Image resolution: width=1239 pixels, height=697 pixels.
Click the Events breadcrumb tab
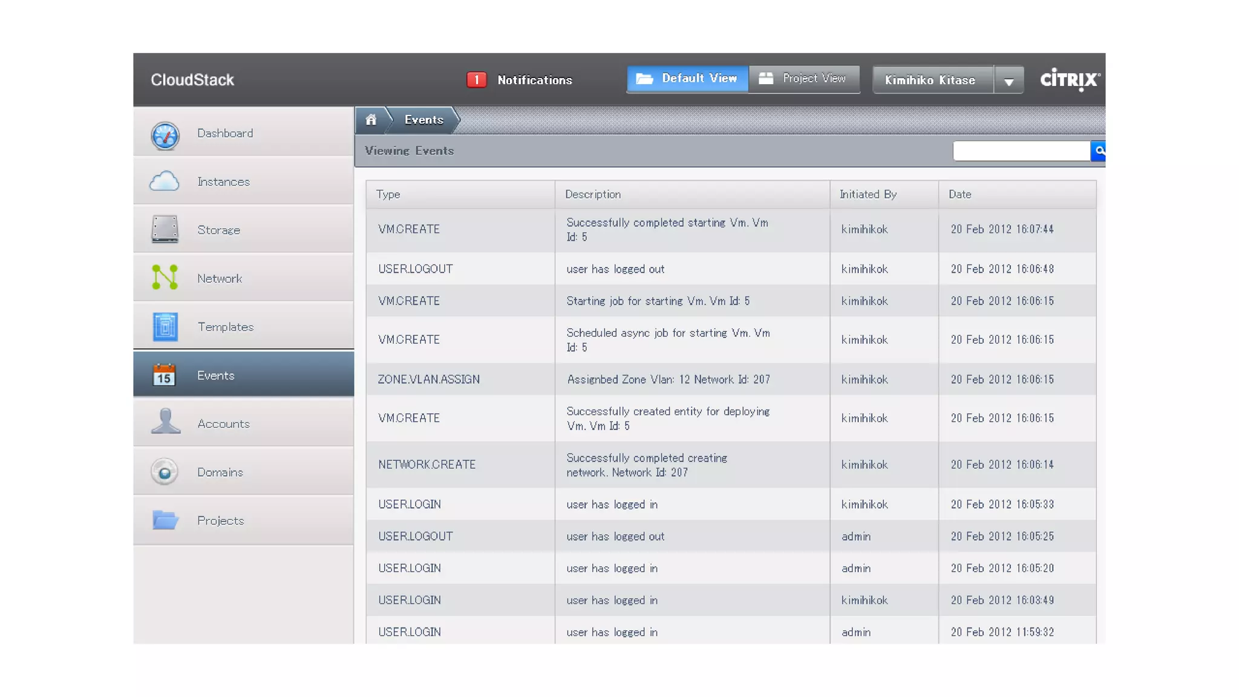coord(424,120)
